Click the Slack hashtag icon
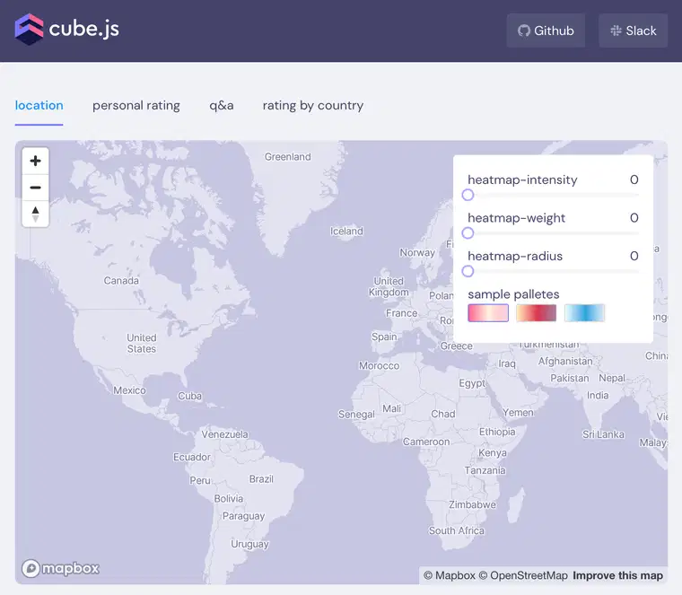The height and width of the screenshot is (595, 682). (616, 31)
